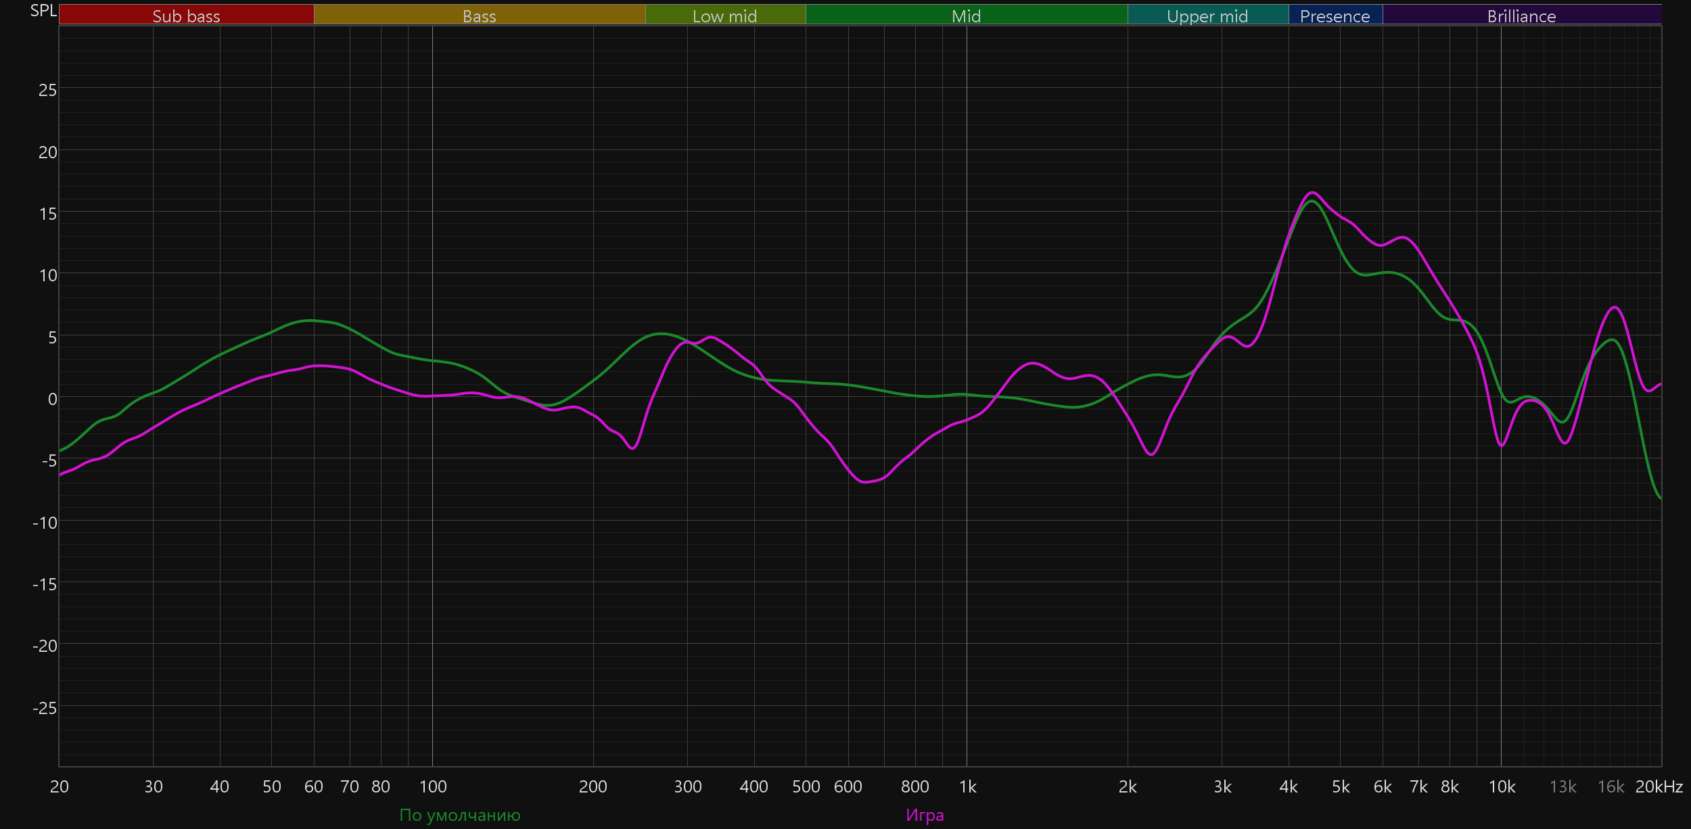Click the 100 Hz frequency axis label

[x=433, y=786]
